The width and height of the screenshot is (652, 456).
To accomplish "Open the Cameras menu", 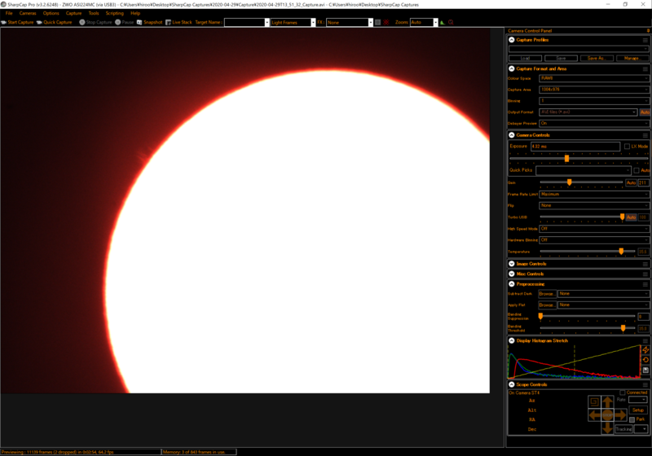I will pyautogui.click(x=28, y=13).
